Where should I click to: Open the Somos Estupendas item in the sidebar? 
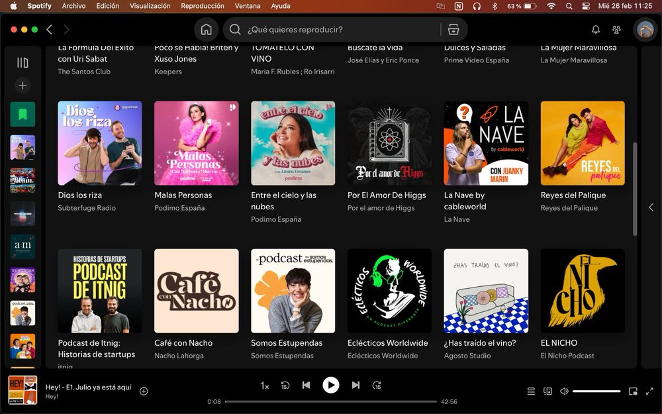(x=23, y=313)
